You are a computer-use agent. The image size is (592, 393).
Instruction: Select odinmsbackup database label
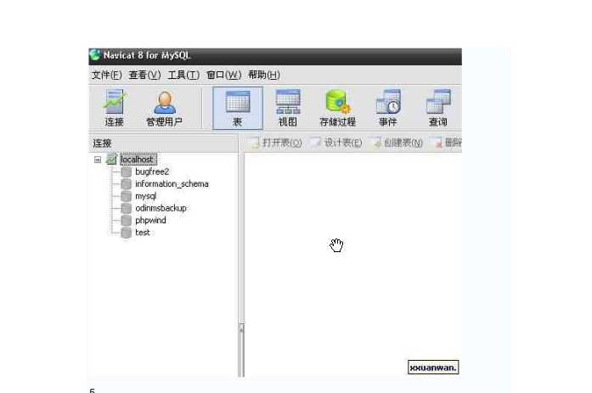click(x=161, y=208)
